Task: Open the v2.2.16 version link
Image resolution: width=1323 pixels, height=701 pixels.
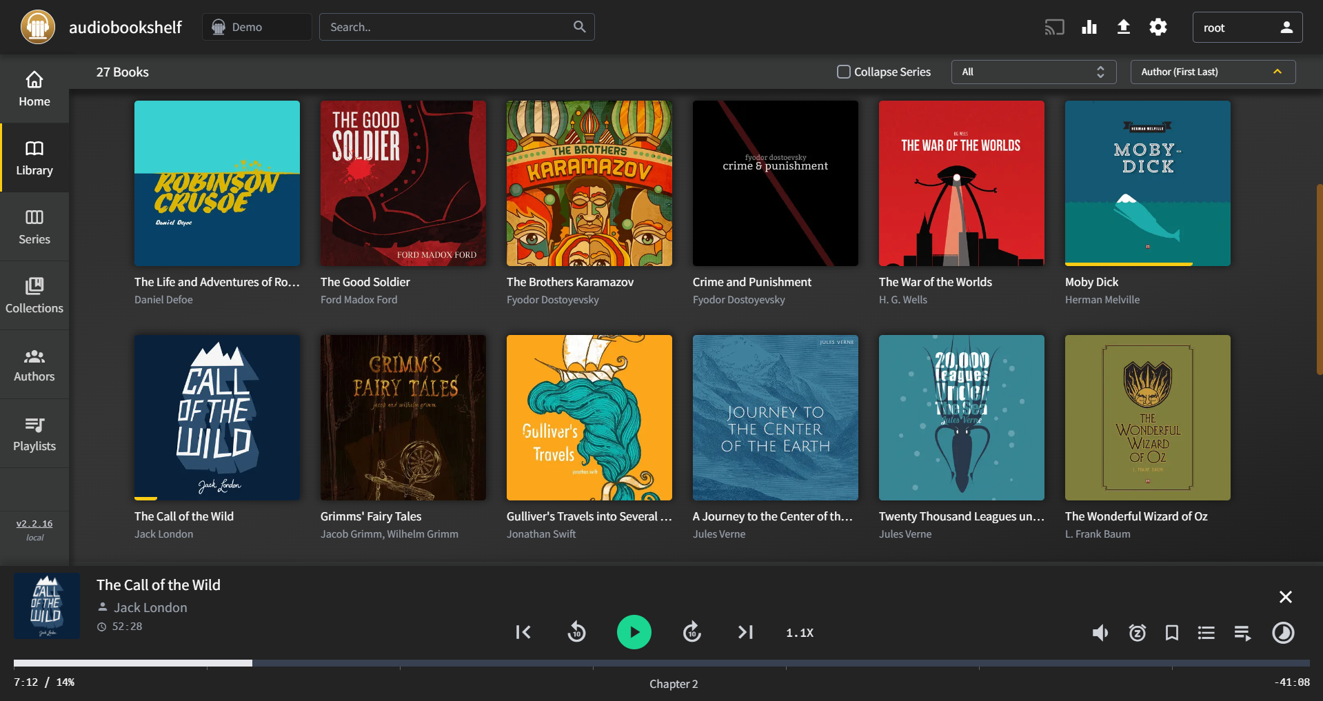Action: (34, 523)
